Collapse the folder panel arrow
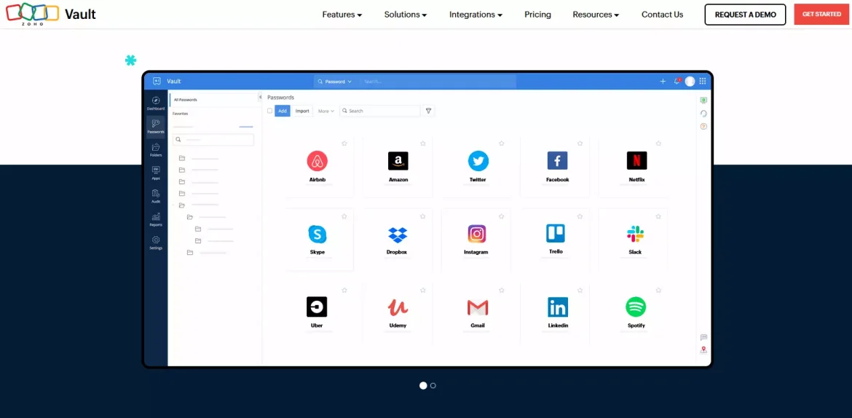This screenshot has height=418, width=852. (x=260, y=98)
